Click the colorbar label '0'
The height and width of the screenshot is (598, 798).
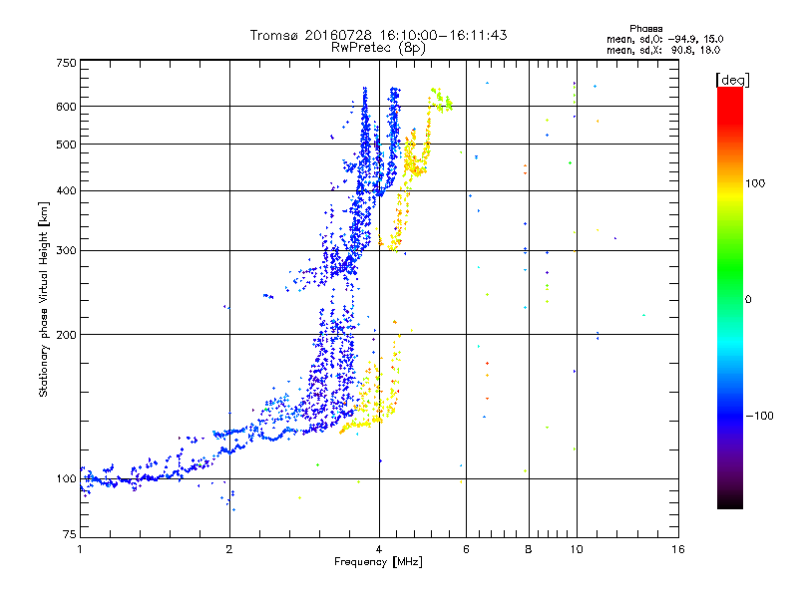point(748,300)
